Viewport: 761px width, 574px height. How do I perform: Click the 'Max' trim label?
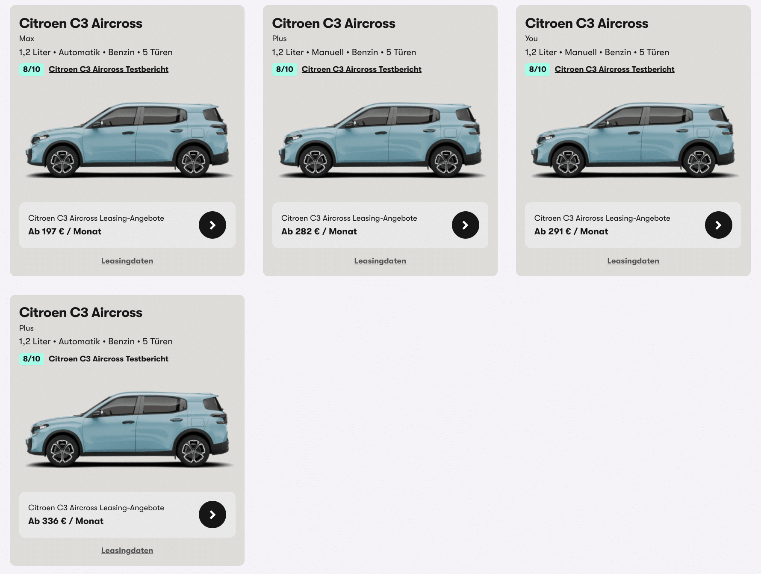pyautogui.click(x=27, y=38)
